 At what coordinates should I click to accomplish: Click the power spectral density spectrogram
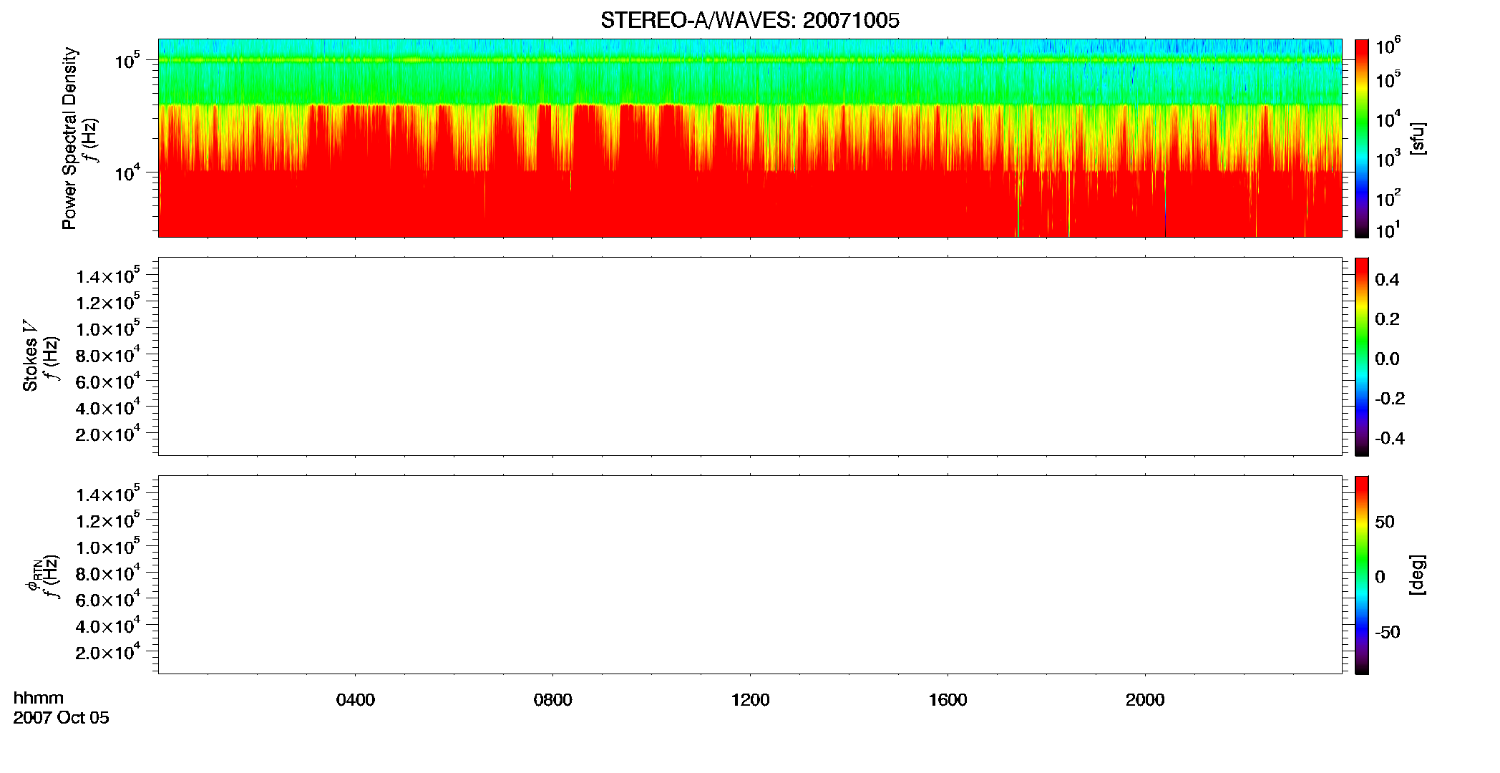click(750, 138)
